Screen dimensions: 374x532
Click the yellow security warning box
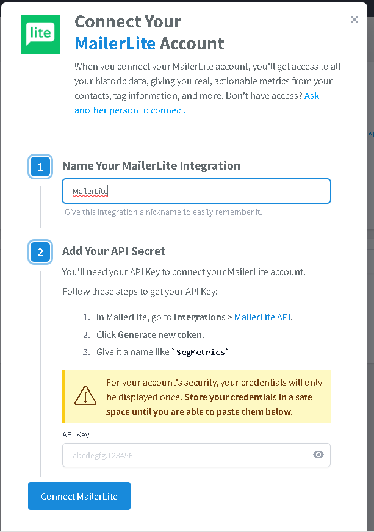point(196,397)
